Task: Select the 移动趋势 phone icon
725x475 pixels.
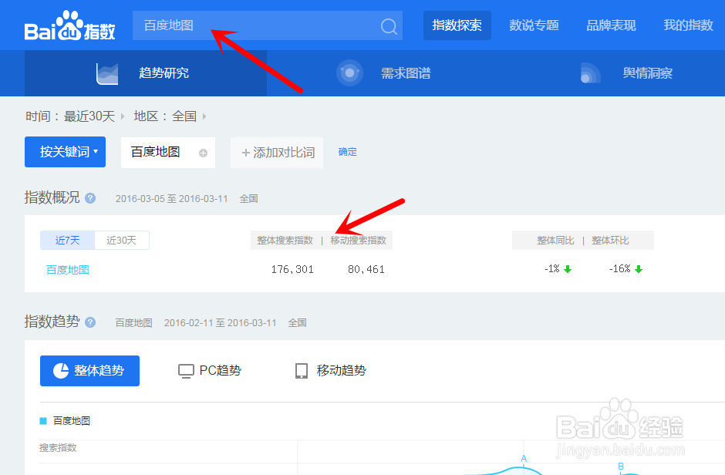Action: (x=302, y=371)
